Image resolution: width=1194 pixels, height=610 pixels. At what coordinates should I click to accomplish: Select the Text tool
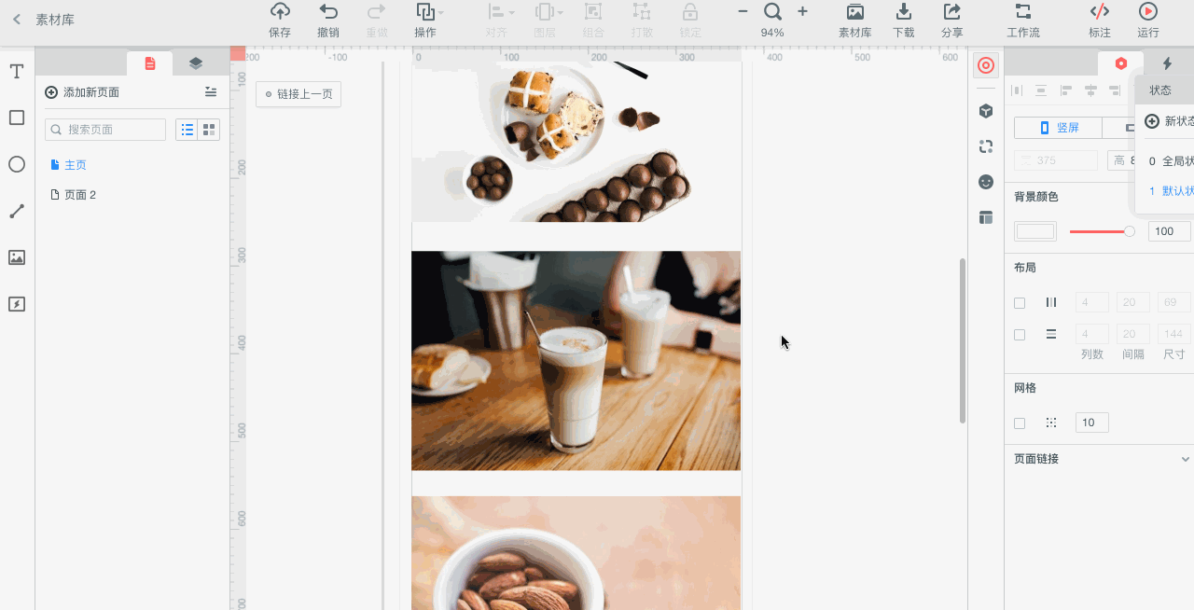point(17,72)
